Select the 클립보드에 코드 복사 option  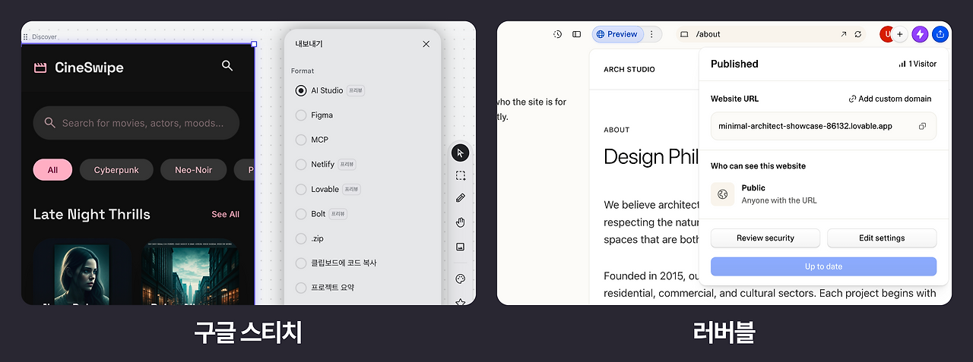pos(301,263)
